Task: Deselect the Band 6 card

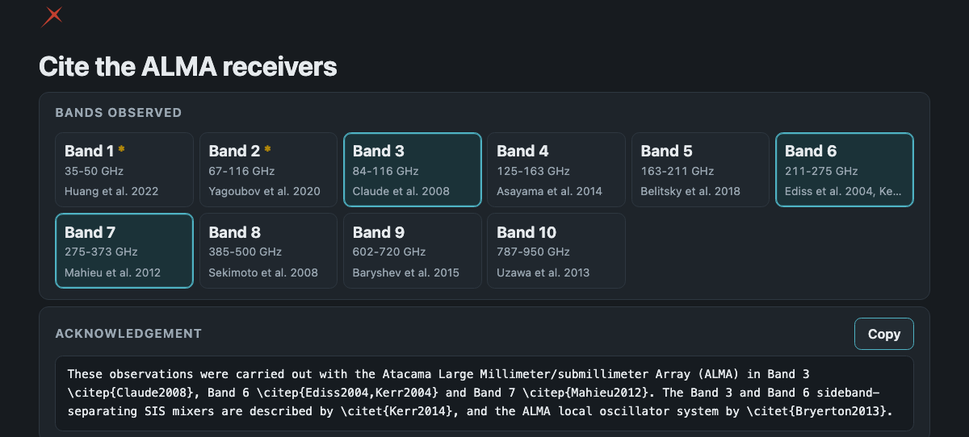Action: click(x=845, y=170)
